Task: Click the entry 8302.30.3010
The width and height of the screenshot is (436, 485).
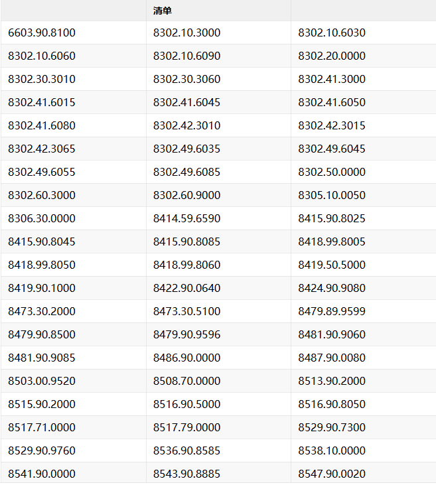Action: pyautogui.click(x=42, y=79)
